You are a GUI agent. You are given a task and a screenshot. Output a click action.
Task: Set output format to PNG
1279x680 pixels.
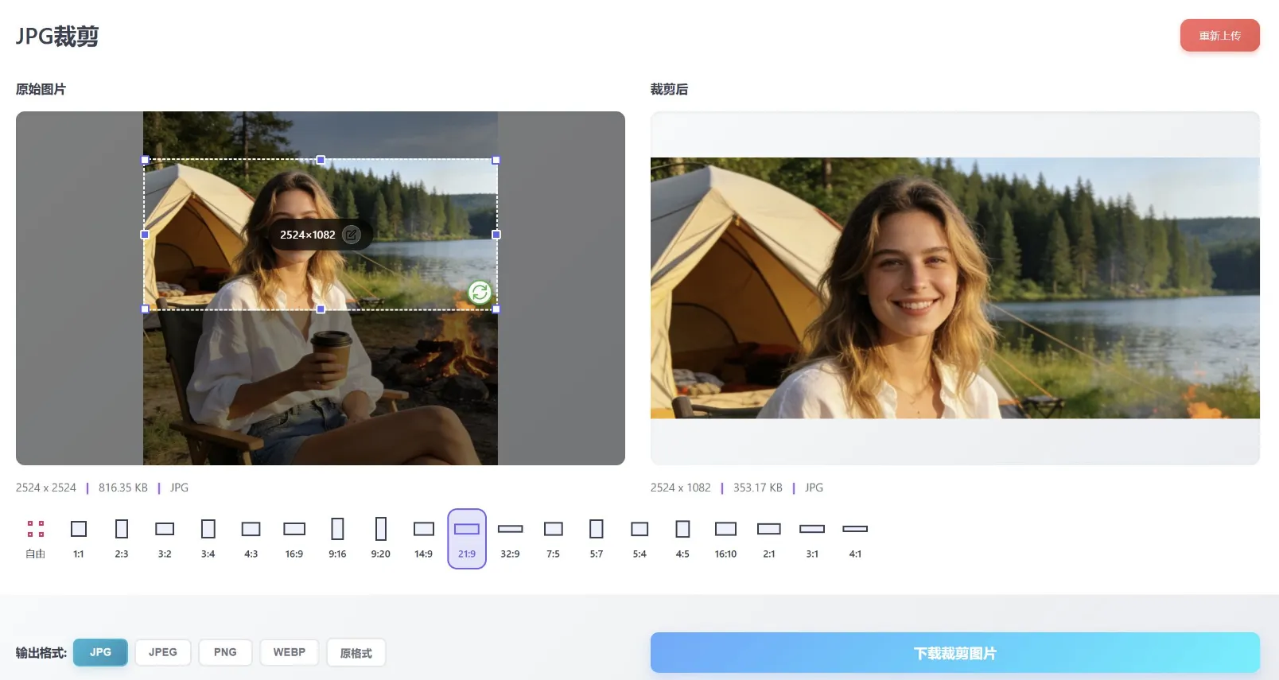pyautogui.click(x=225, y=652)
